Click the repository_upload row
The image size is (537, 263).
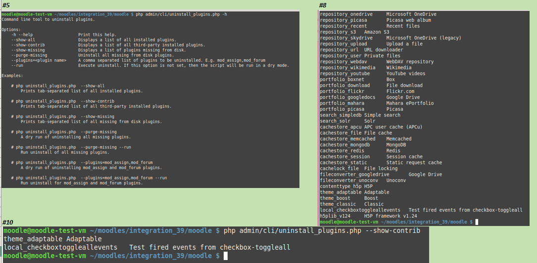[371, 44]
